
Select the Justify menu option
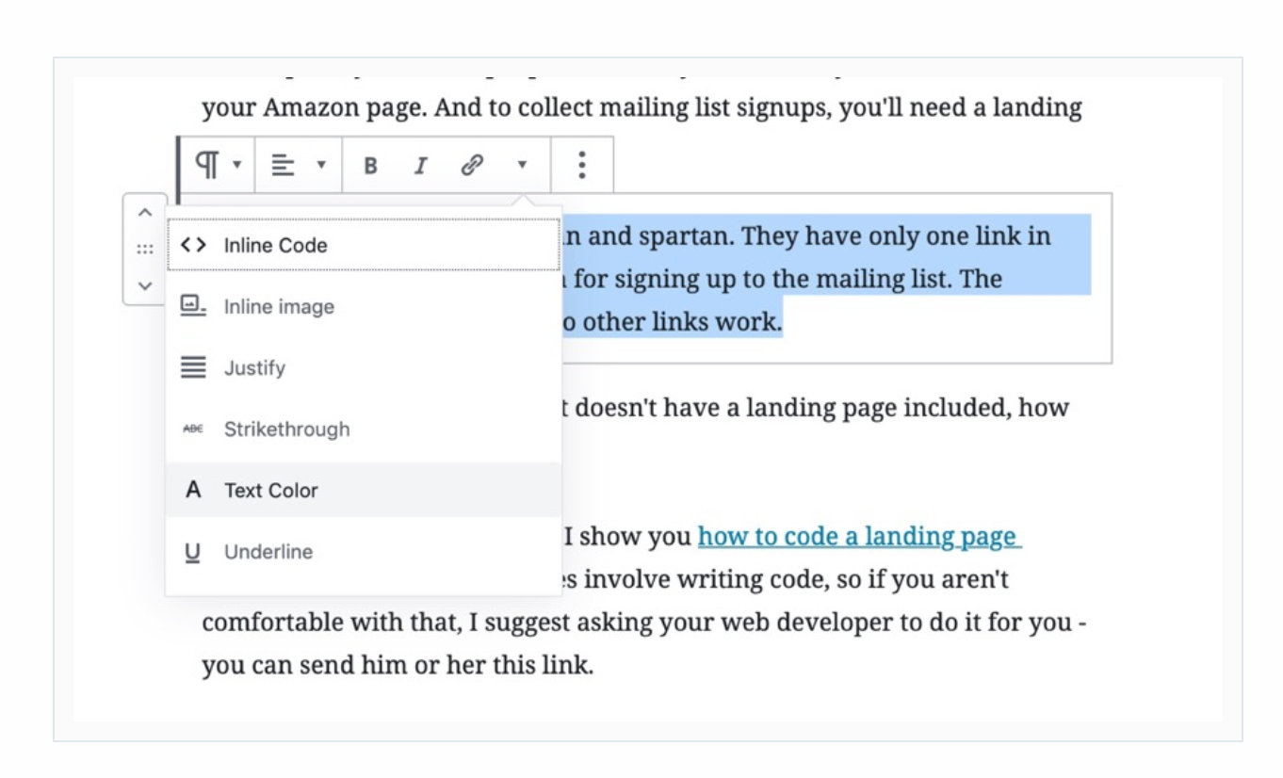(364, 368)
